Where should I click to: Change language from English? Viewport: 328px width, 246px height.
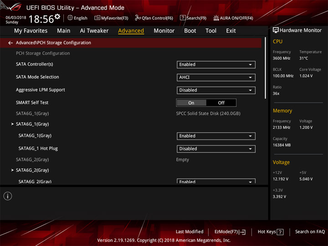(77, 18)
